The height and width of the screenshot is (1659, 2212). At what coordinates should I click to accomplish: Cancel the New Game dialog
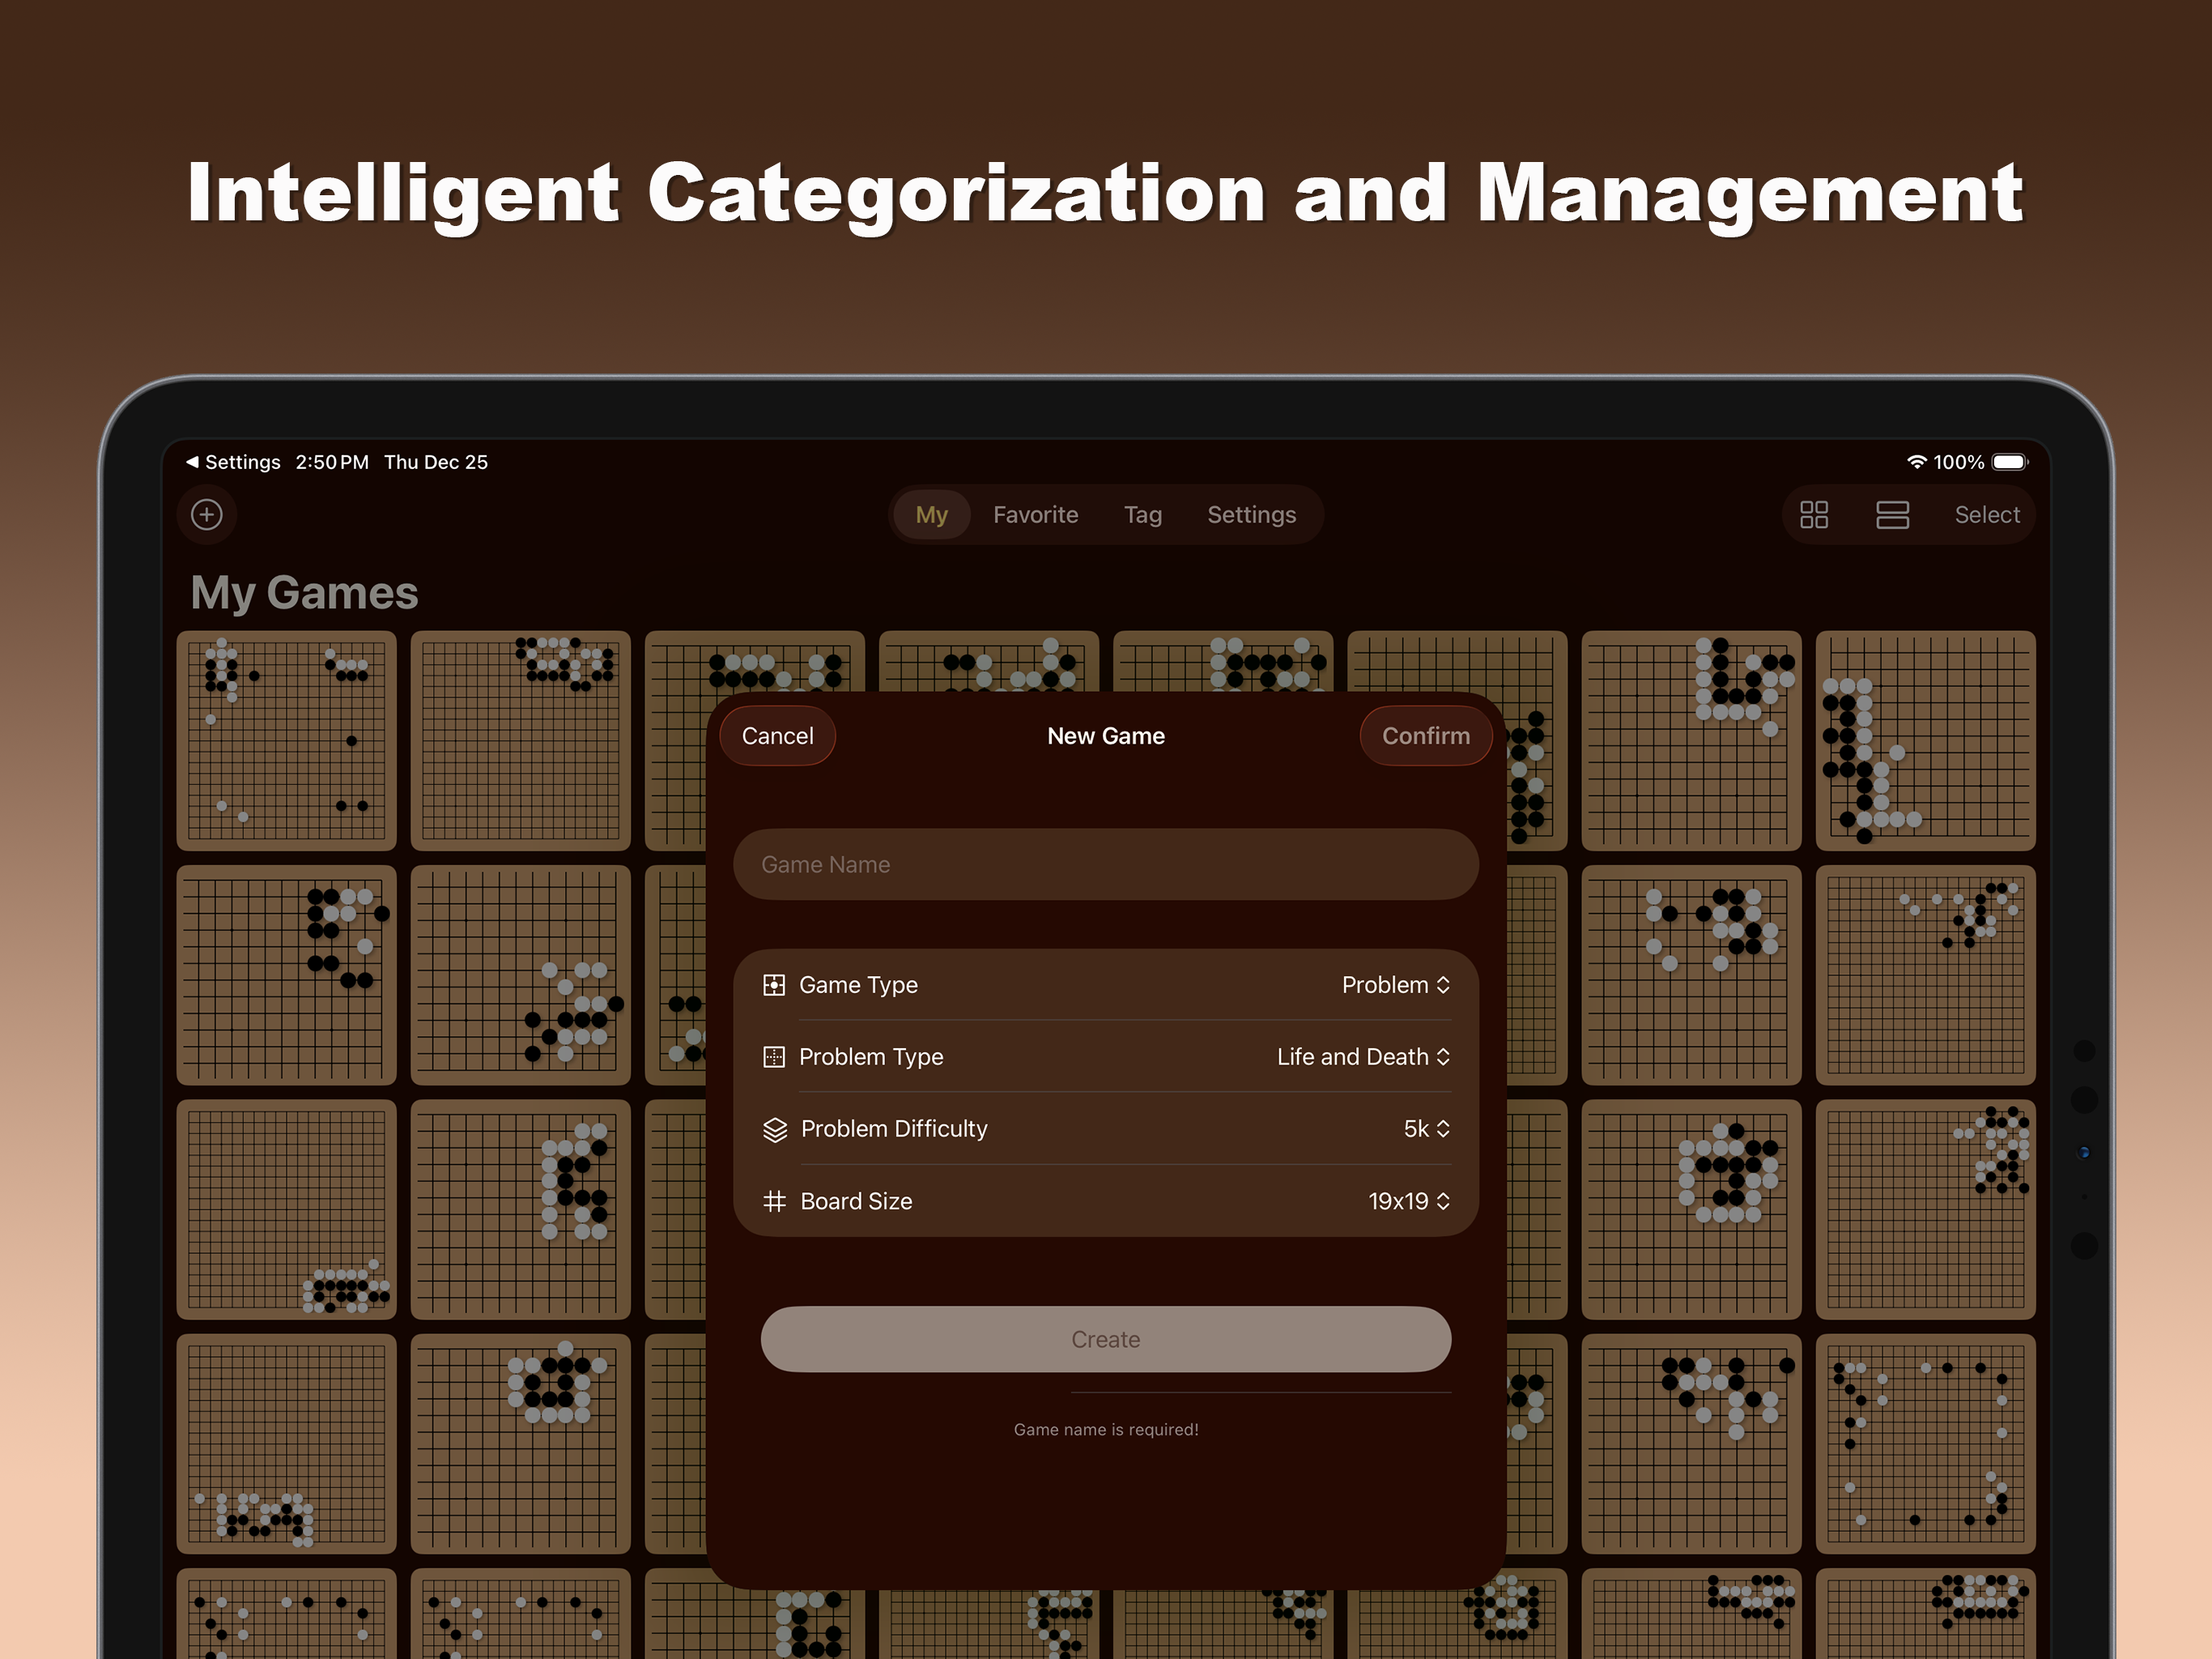[x=777, y=736]
